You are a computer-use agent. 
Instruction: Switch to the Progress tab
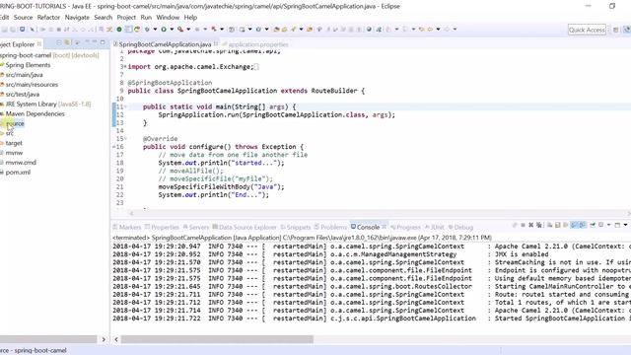click(x=405, y=227)
